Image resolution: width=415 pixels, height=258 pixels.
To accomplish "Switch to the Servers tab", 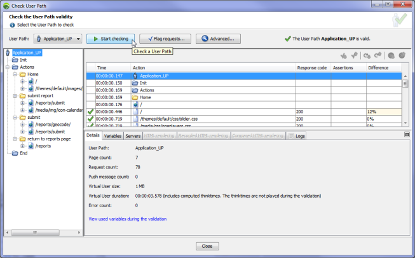I will (133, 135).
